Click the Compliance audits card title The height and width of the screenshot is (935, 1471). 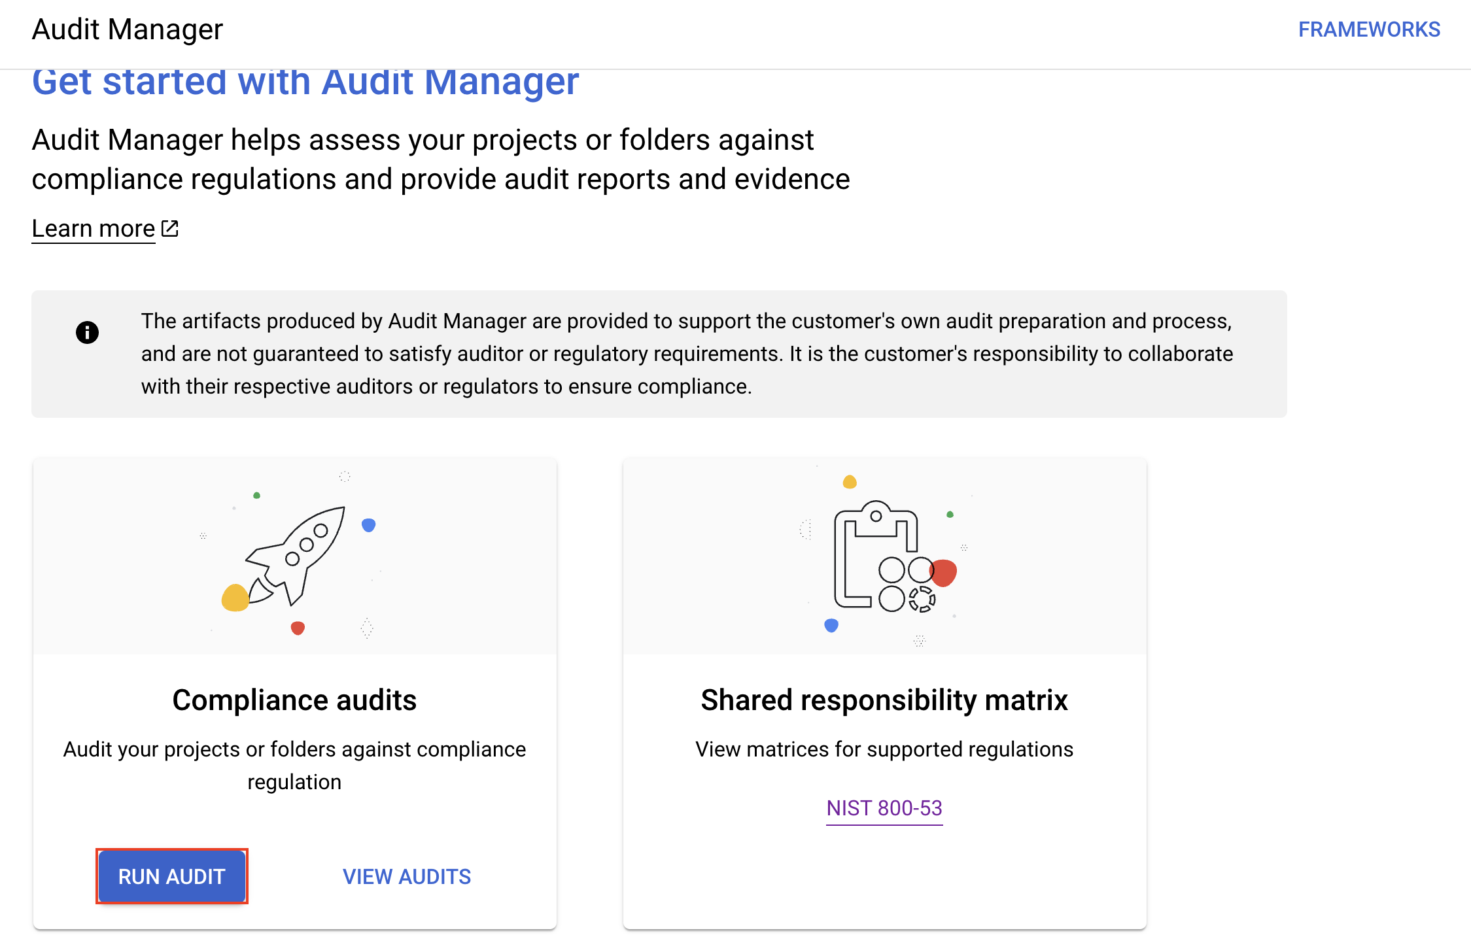tap(294, 699)
